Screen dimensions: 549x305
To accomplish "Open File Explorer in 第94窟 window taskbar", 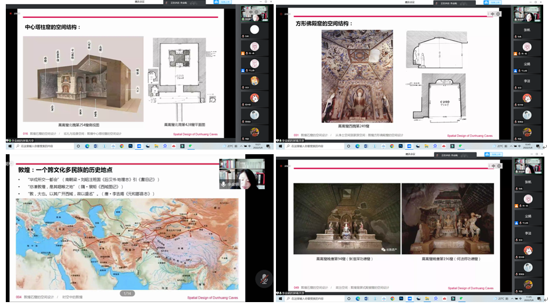I will (x=427, y=299).
